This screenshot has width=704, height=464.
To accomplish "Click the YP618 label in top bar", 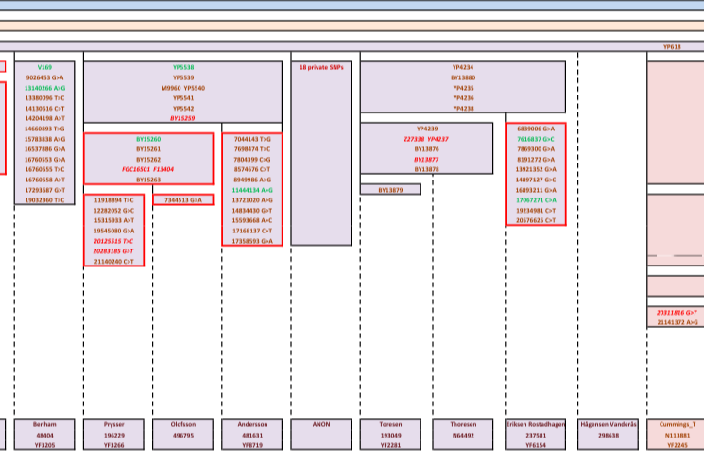I will [x=672, y=46].
